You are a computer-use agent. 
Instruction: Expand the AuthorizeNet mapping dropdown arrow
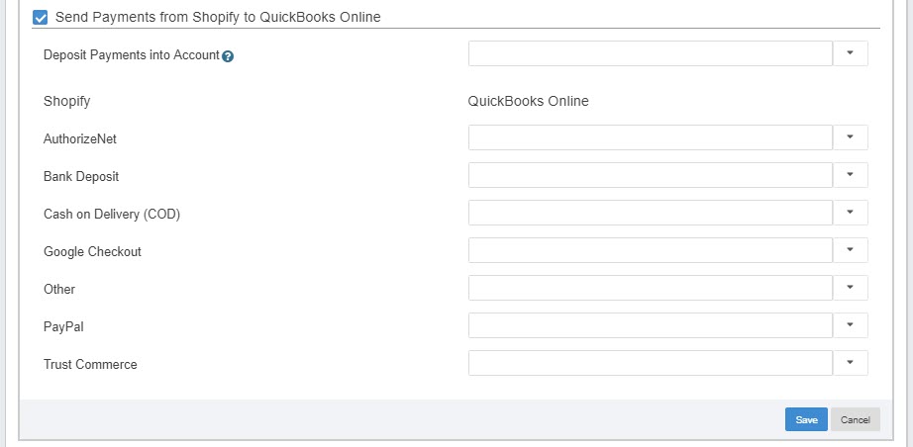pyautogui.click(x=850, y=137)
